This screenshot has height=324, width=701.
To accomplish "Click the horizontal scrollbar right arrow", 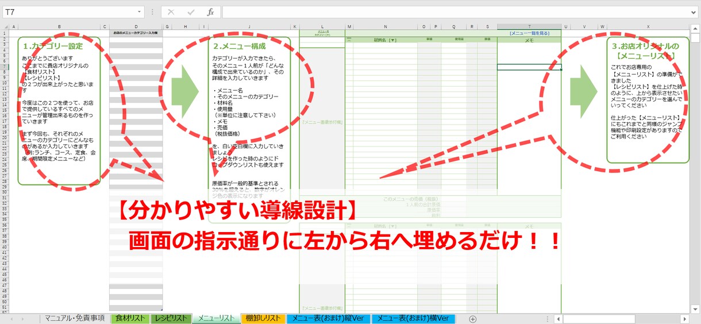I will pyautogui.click(x=684, y=319).
